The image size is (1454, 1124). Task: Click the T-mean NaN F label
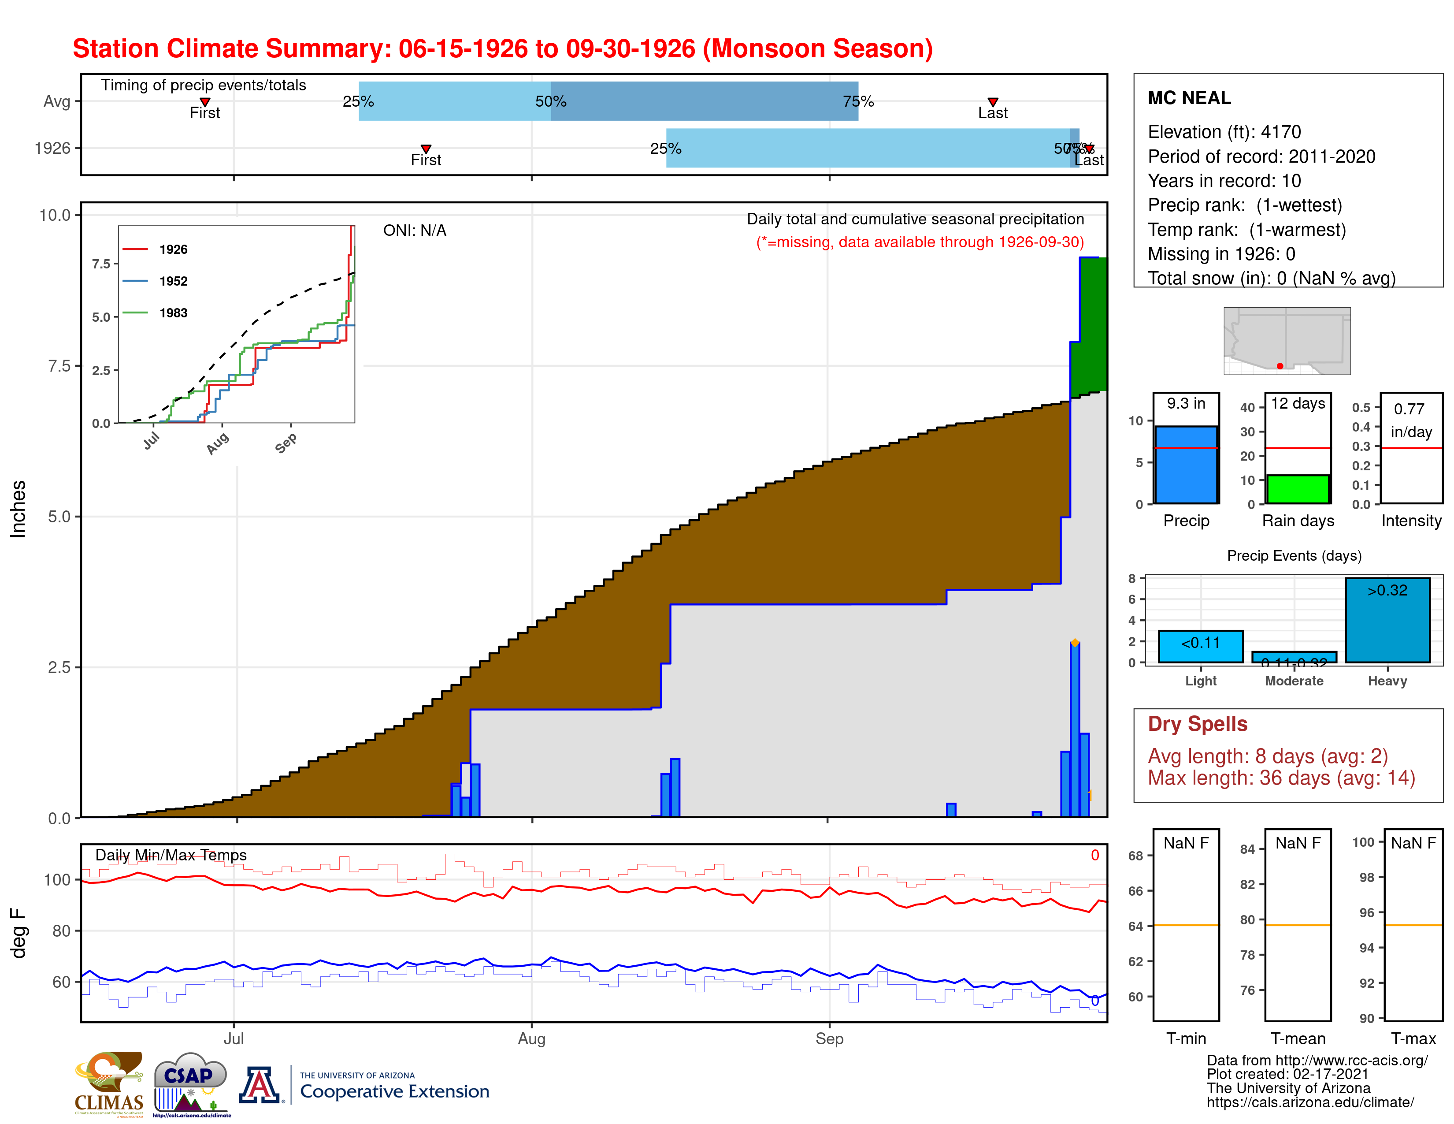[1298, 843]
